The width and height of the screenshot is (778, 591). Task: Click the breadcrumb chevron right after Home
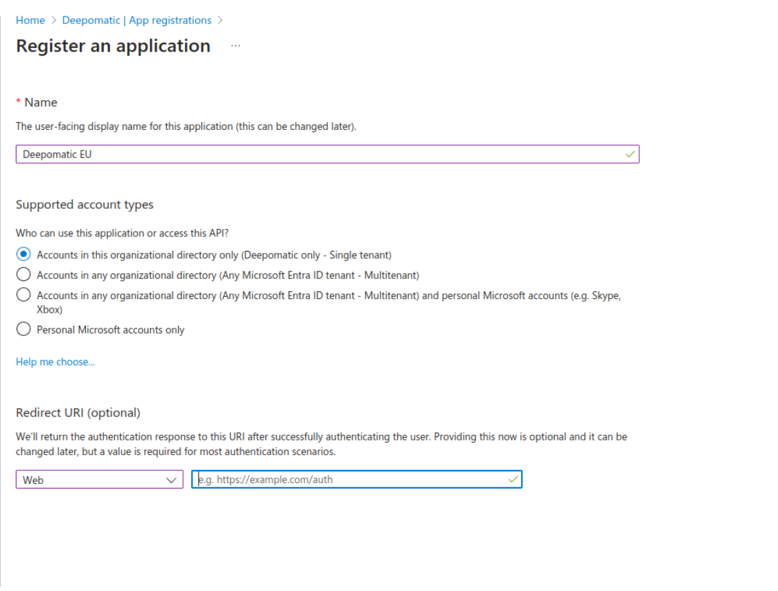54,21
